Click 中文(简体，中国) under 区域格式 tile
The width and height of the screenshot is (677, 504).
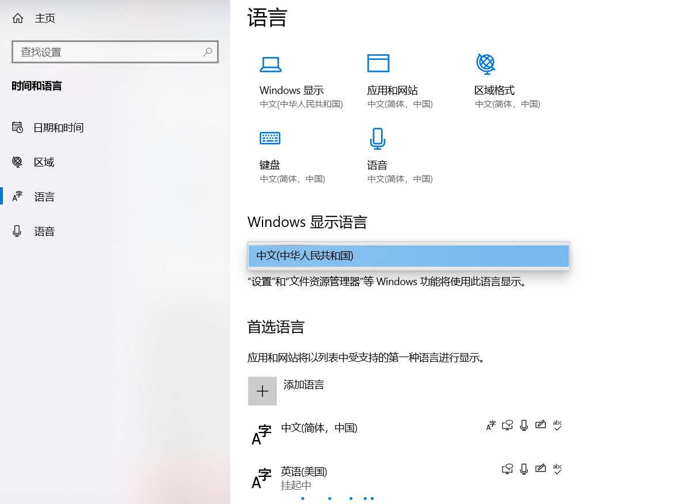coord(508,104)
